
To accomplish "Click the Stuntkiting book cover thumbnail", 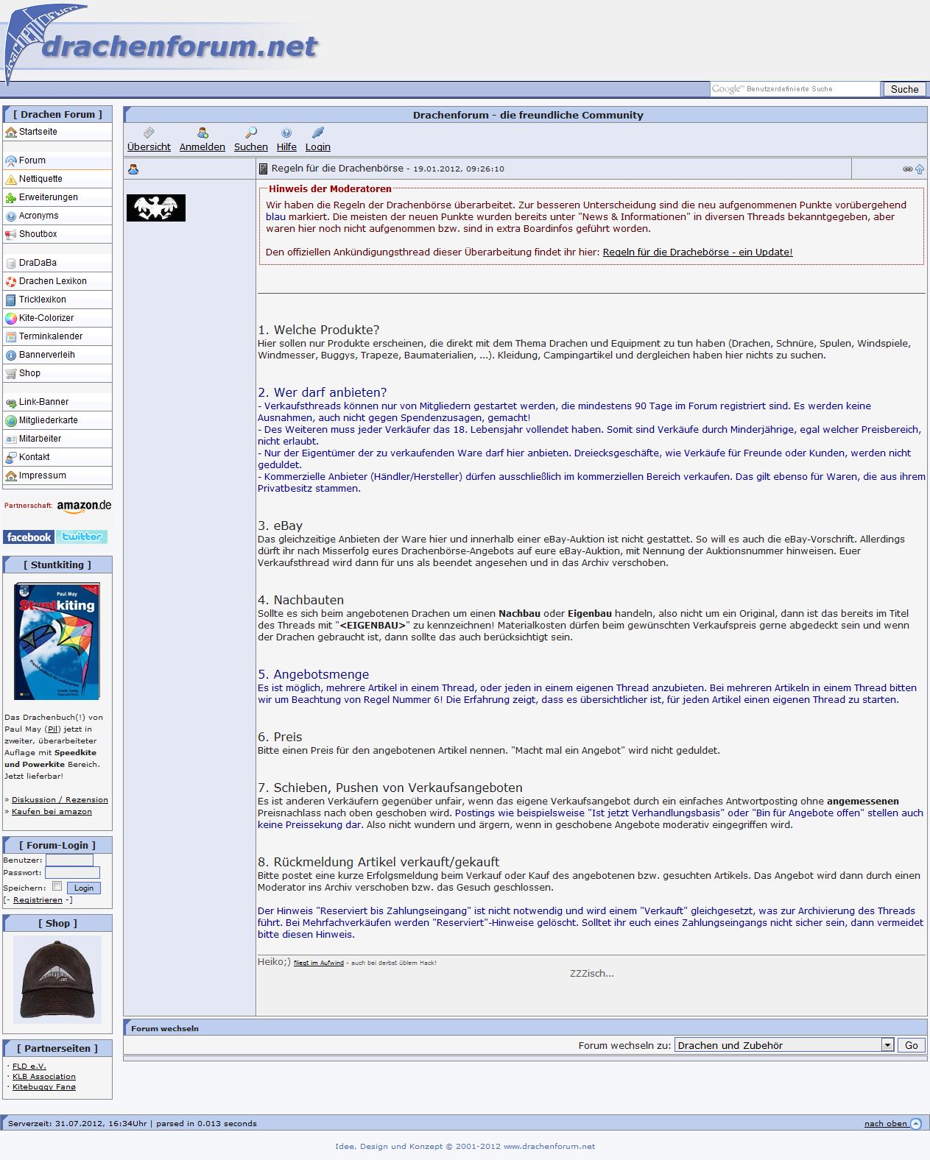I will pyautogui.click(x=57, y=641).
